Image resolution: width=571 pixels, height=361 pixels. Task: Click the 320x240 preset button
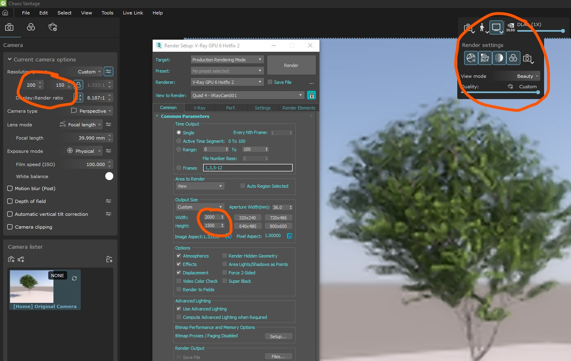coord(248,218)
